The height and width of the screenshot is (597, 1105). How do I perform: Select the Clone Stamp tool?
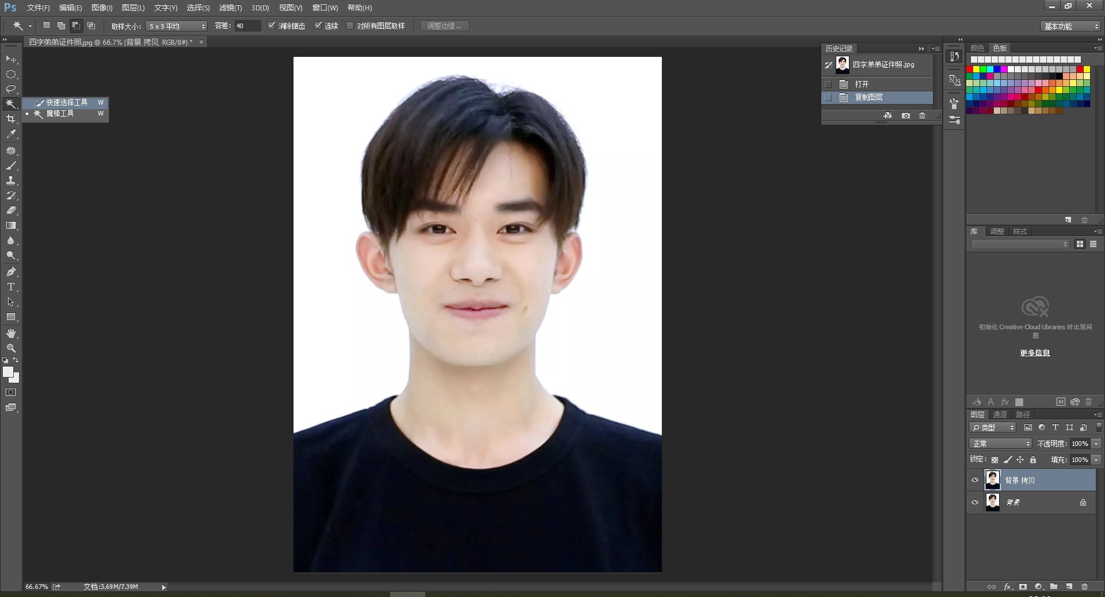[x=11, y=180]
